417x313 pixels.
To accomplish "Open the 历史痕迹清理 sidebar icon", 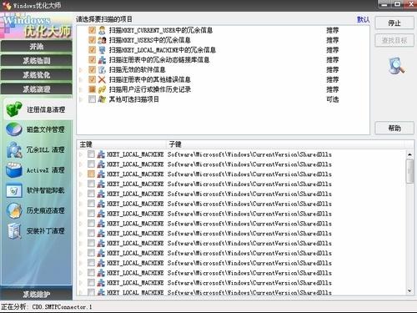I will click(14, 210).
